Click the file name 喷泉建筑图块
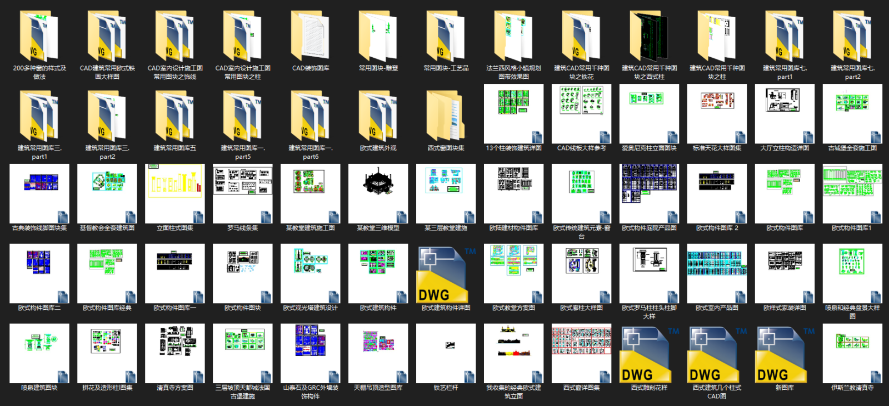889x406 pixels. tap(39, 388)
